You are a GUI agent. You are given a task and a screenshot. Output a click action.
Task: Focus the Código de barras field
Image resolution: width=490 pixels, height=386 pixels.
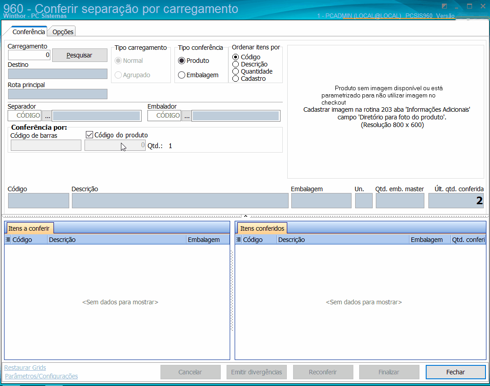(x=46, y=145)
